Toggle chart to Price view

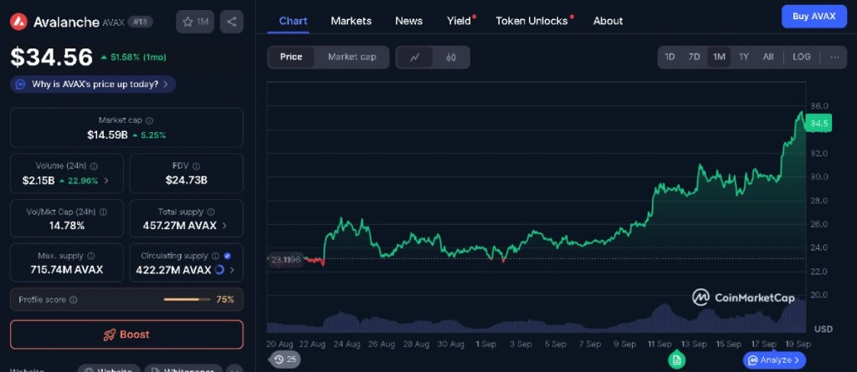point(291,57)
